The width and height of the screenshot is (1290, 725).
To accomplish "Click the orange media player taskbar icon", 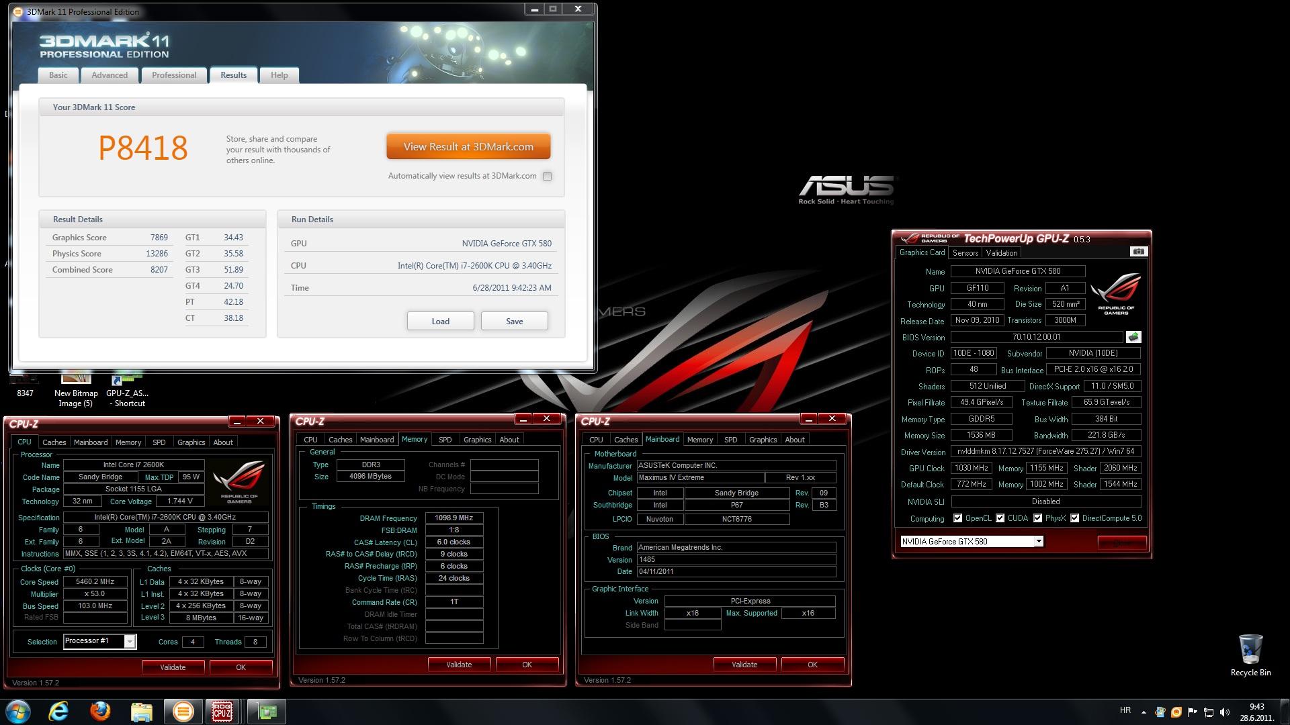I will click(x=183, y=712).
